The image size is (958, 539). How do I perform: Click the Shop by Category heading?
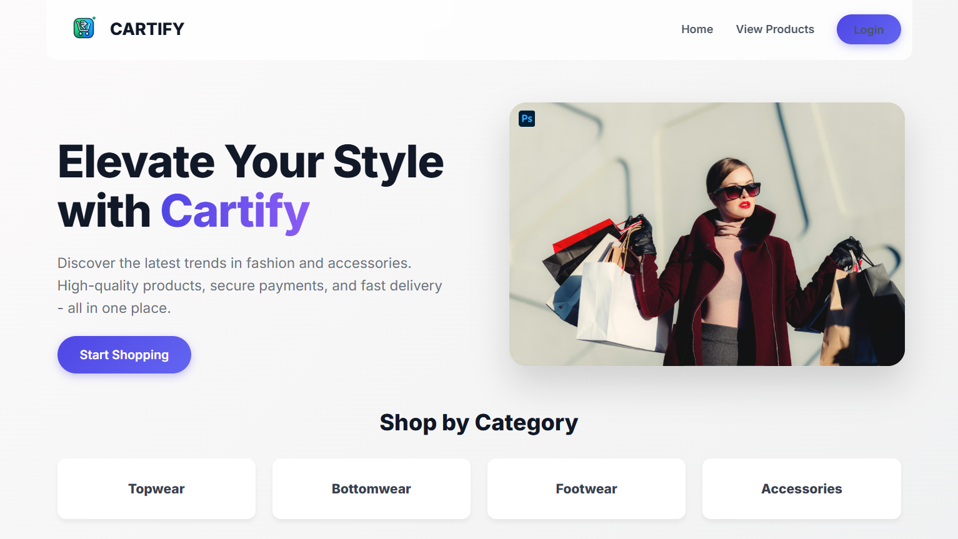click(479, 423)
